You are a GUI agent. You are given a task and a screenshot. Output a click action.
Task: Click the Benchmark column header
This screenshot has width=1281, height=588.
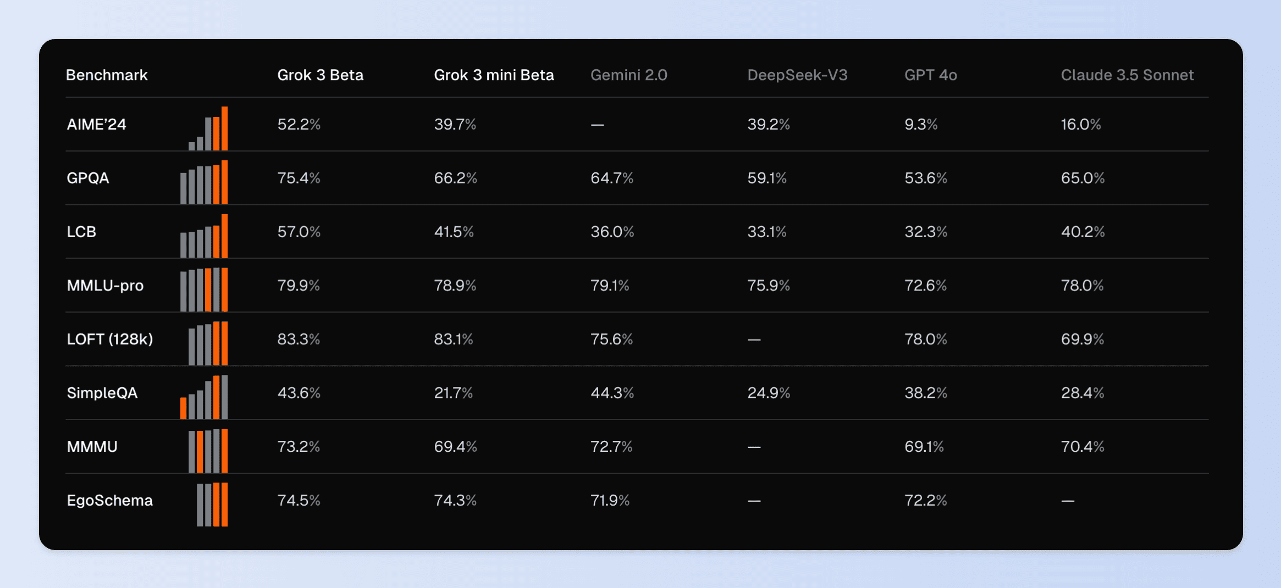(107, 75)
